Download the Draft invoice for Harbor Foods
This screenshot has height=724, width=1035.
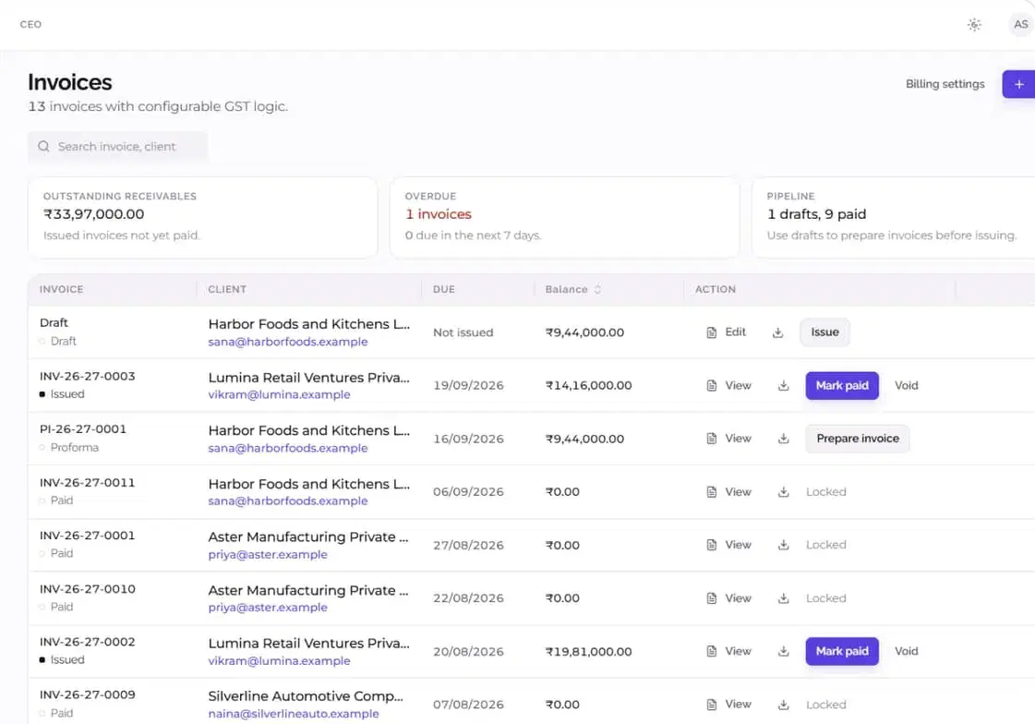777,332
